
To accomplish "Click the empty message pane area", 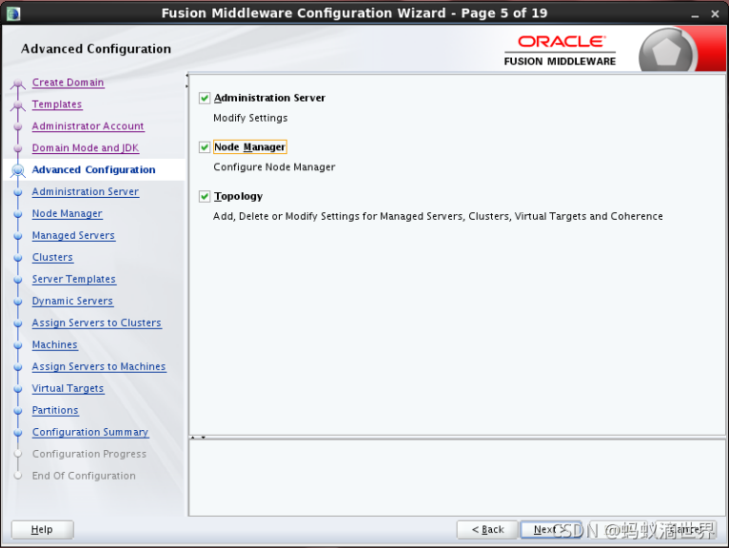I will click(x=457, y=478).
